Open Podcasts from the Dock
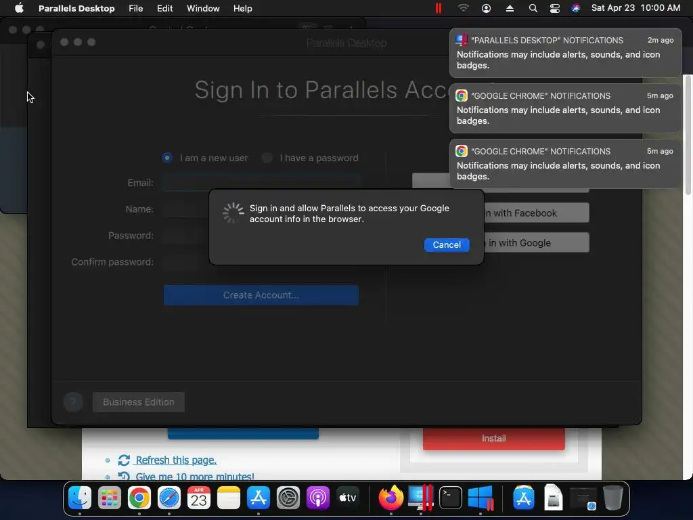 [318, 498]
